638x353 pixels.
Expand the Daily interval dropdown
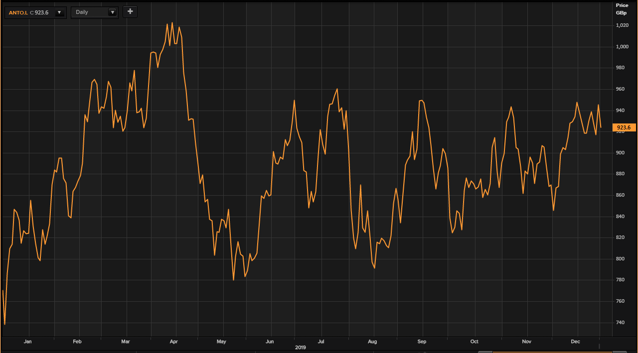click(112, 12)
